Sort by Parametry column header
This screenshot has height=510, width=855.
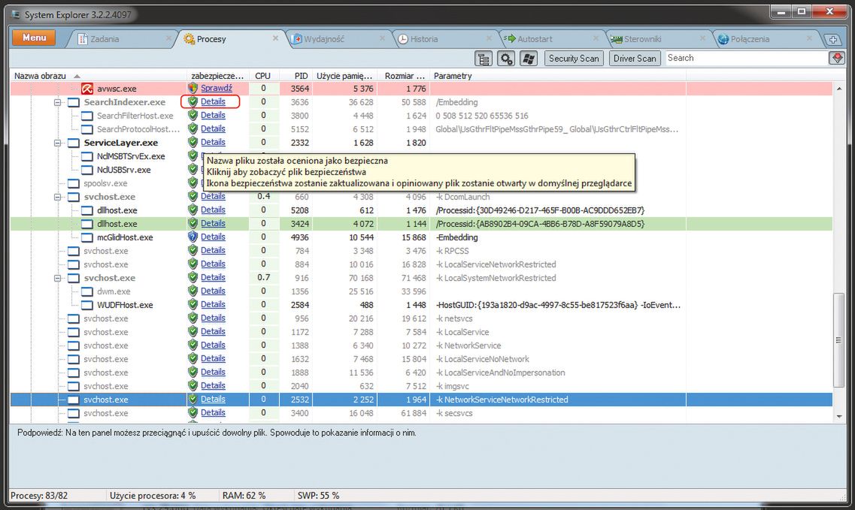pos(453,76)
